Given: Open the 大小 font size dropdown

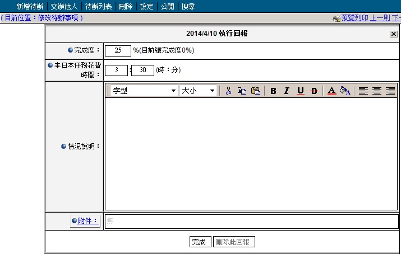Looking at the screenshot, I should pyautogui.click(x=198, y=91).
